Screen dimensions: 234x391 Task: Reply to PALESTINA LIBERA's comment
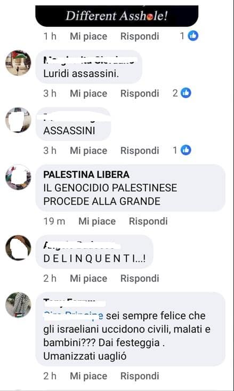point(148,222)
